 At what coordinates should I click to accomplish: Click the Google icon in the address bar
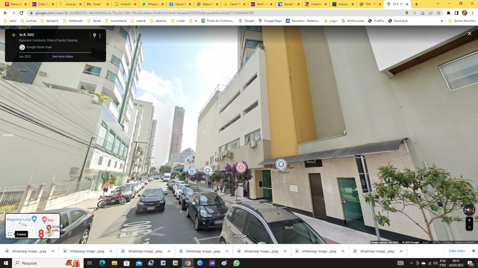coord(414,13)
